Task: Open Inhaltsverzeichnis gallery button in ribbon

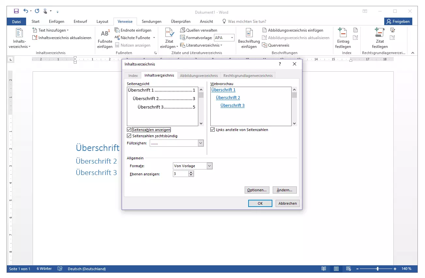Action: pyautogui.click(x=20, y=38)
